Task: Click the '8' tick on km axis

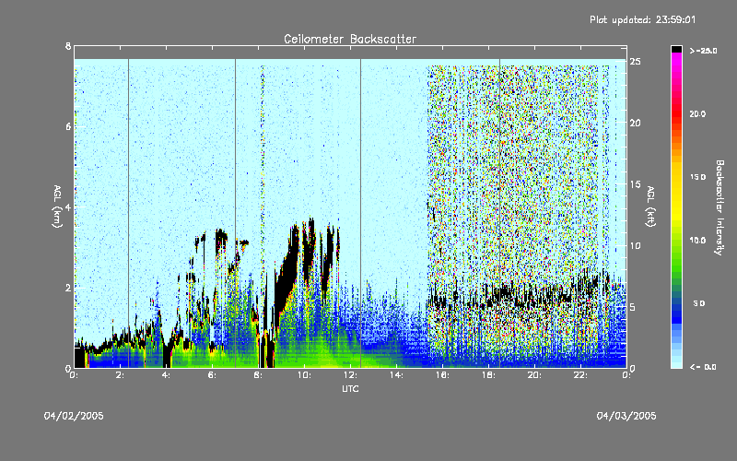Action: [x=68, y=46]
